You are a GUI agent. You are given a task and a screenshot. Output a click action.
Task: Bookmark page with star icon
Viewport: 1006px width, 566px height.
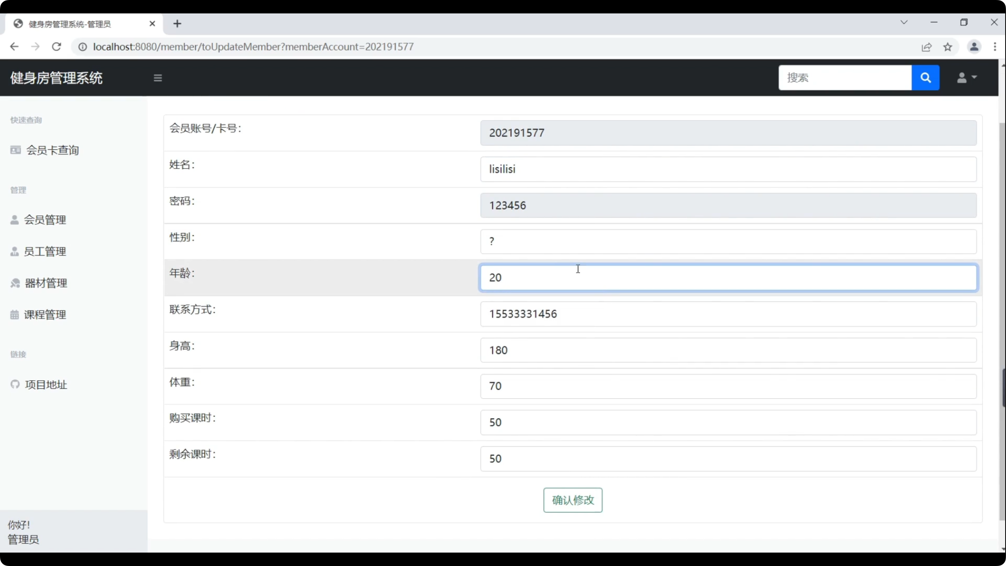(948, 47)
